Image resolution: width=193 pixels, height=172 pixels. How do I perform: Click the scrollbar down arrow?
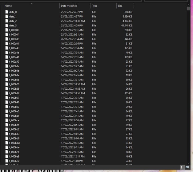(188, 163)
